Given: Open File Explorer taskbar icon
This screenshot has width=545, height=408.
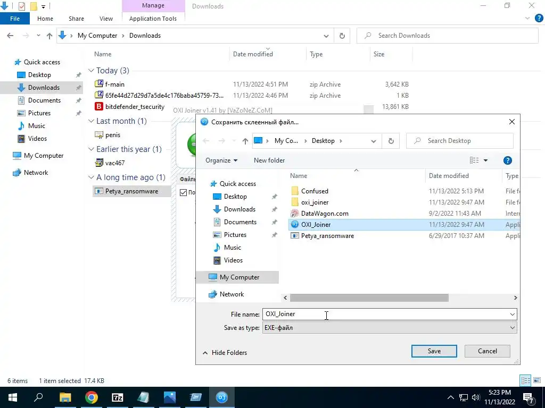Looking at the screenshot, I should point(65,397).
